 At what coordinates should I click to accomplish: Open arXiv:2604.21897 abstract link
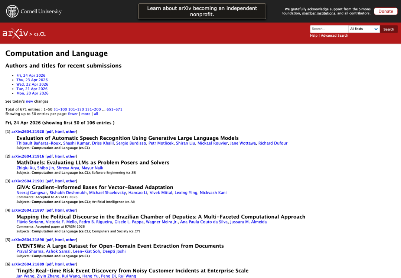27,210
